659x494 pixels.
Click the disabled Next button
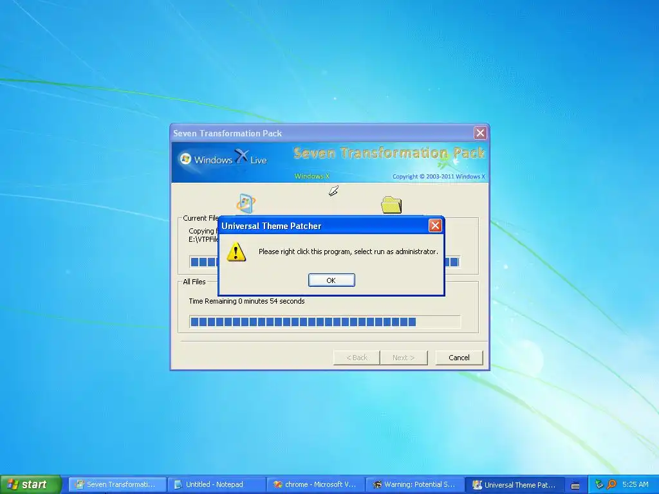click(404, 358)
